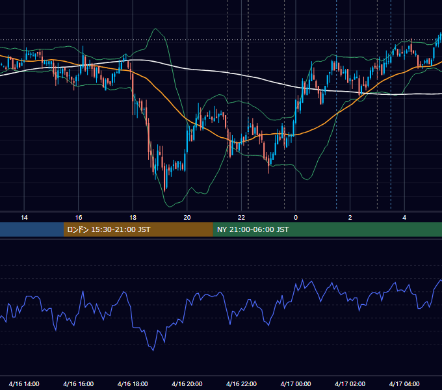The height and width of the screenshot is (390, 442).
Task: Click the '4/16 18:00' date label
Action: click(133, 383)
